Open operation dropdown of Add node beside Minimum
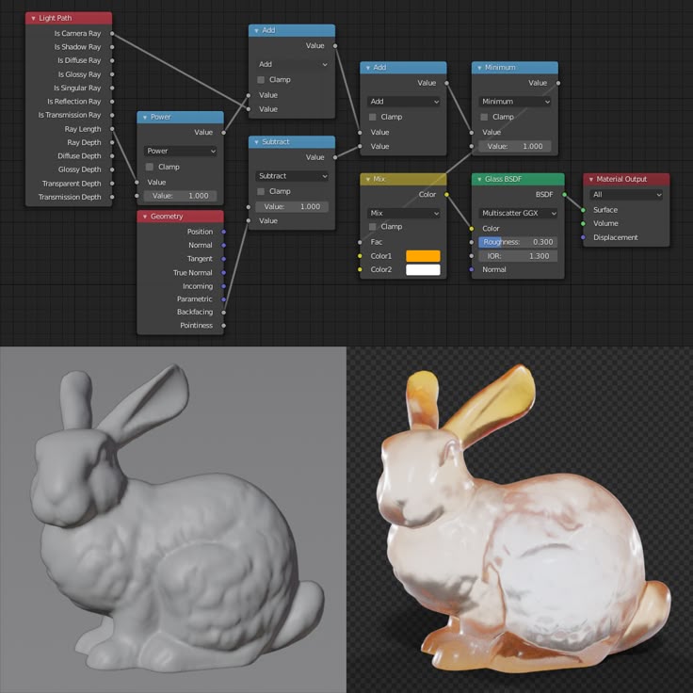Viewport: 693px width, 693px height. (404, 102)
